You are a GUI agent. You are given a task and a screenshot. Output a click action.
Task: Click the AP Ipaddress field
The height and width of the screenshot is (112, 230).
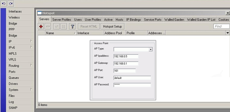[126, 56]
